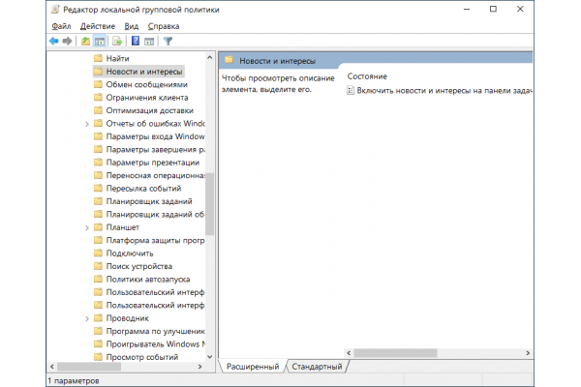The width and height of the screenshot is (581, 387).
Task: Open the Вид menu
Action: (131, 26)
